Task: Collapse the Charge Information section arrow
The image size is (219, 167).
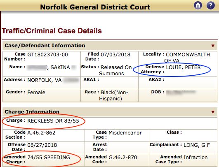Action: click(213, 112)
